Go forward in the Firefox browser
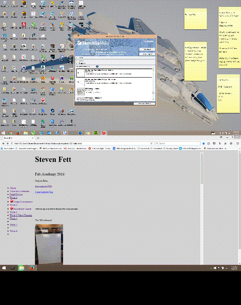Image resolution: width=241 pixels, height=305 pixels. pos(8,143)
